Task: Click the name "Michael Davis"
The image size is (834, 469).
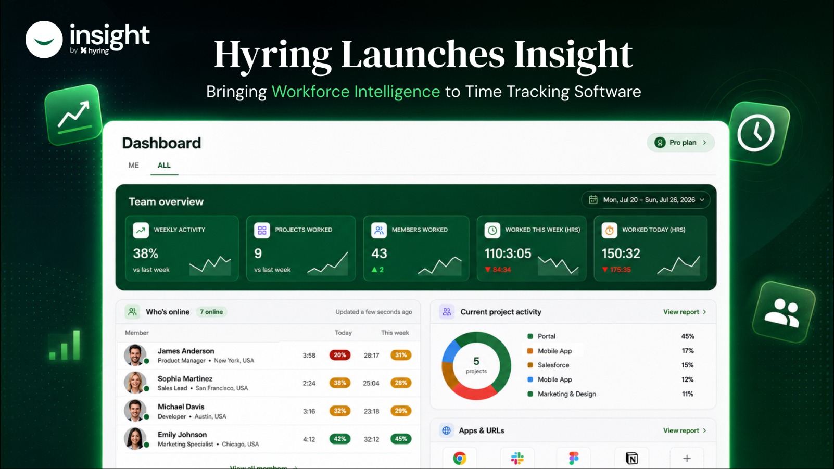Action: 181,407
